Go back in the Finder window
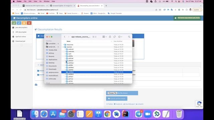The width and height of the screenshot is (214, 120). (x=65, y=37)
